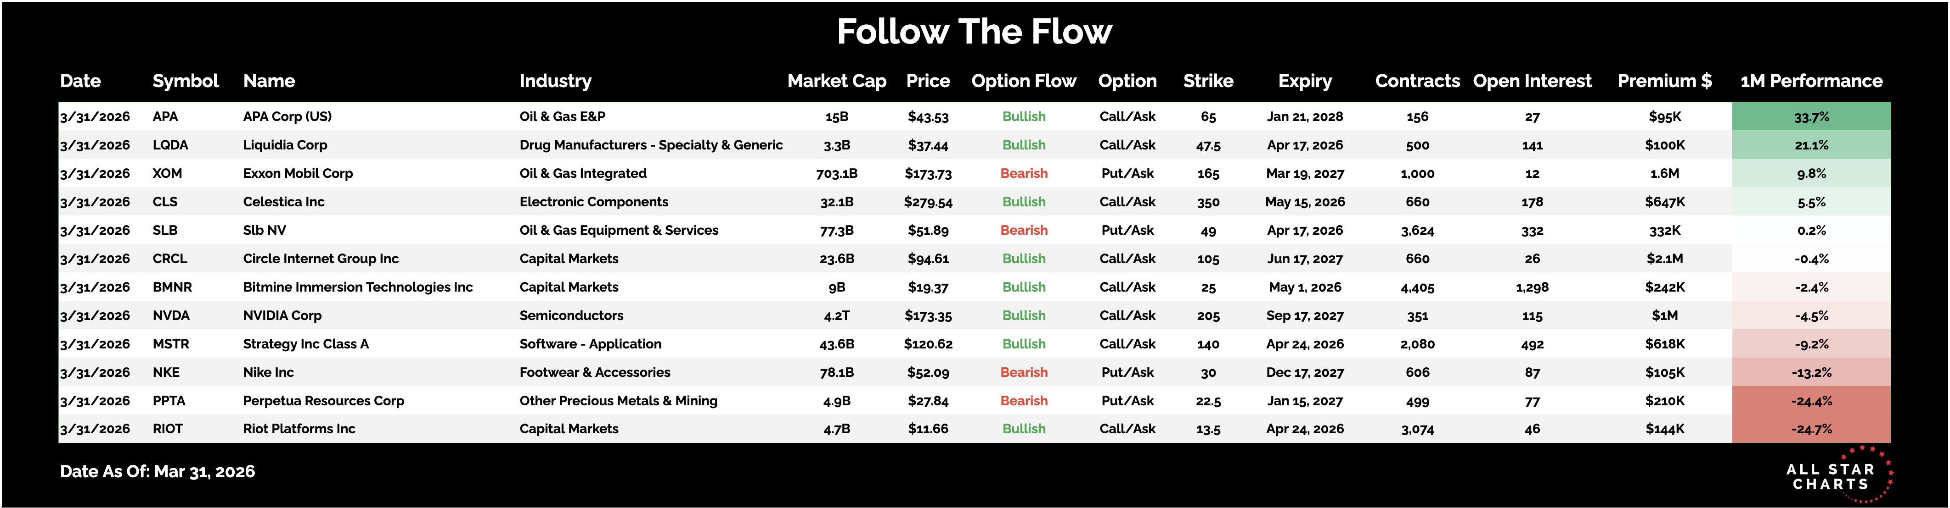Click the RIOT -24.7% performance cell
1950x508 pixels.
pyautogui.click(x=1811, y=429)
